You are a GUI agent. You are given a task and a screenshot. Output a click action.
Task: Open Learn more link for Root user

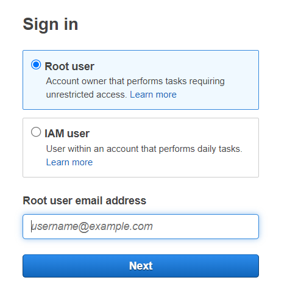153,95
